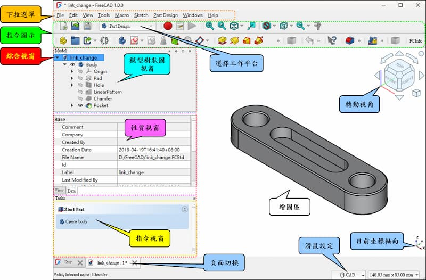Image resolution: width=426 pixels, height=280 pixels.
Task: Switch to the Data properties tab
Action: (x=71, y=190)
